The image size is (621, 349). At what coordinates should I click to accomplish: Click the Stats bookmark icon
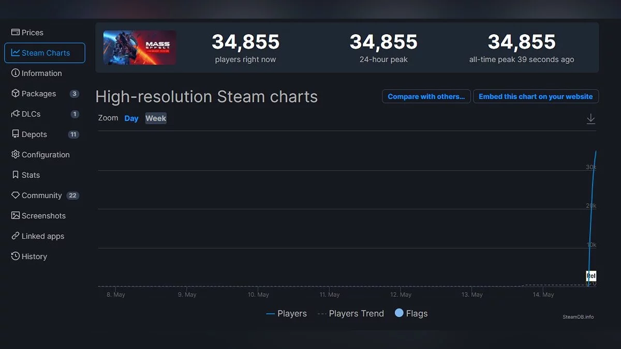(x=16, y=175)
